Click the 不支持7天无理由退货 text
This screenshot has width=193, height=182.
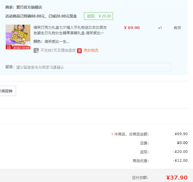(x=58, y=50)
